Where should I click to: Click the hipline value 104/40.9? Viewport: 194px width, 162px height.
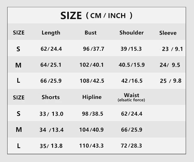(x=91, y=130)
